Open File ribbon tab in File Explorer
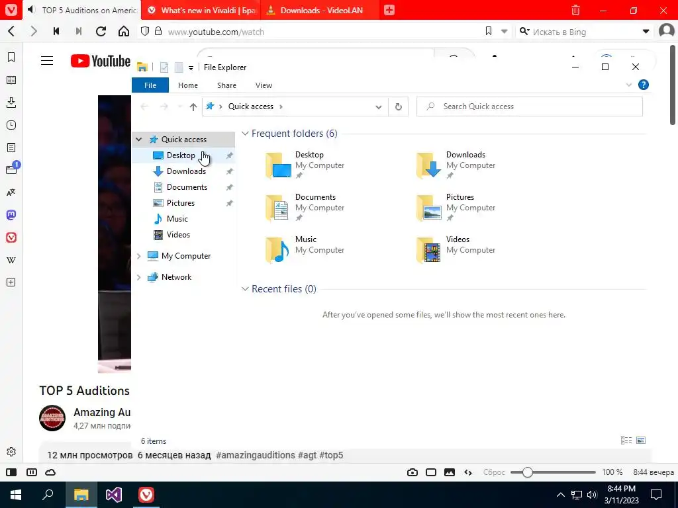 (x=150, y=85)
